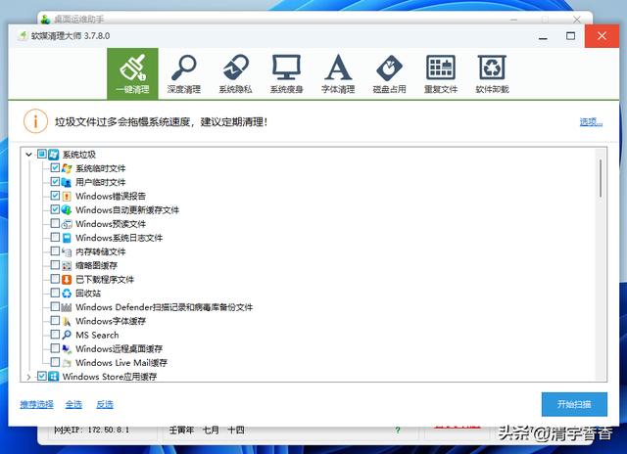Click the 回收站 recycle bin icon

pyautogui.click(x=67, y=294)
